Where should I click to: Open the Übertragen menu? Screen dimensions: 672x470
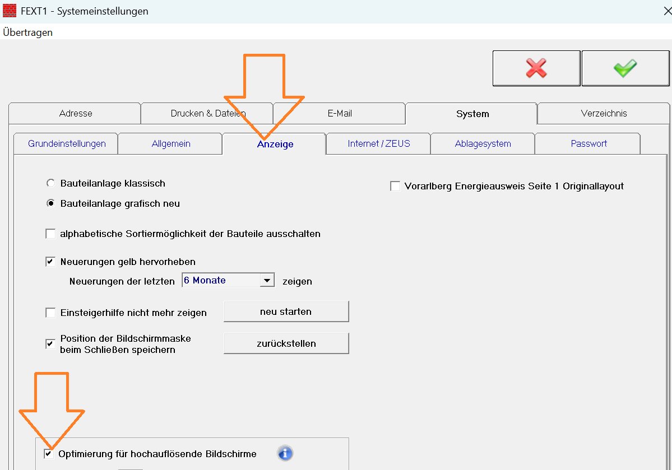coord(27,32)
